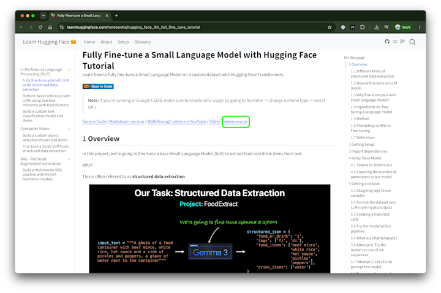This screenshot has width=441, height=293.
Task: Bookmark this page with the star
Action: pos(330,27)
